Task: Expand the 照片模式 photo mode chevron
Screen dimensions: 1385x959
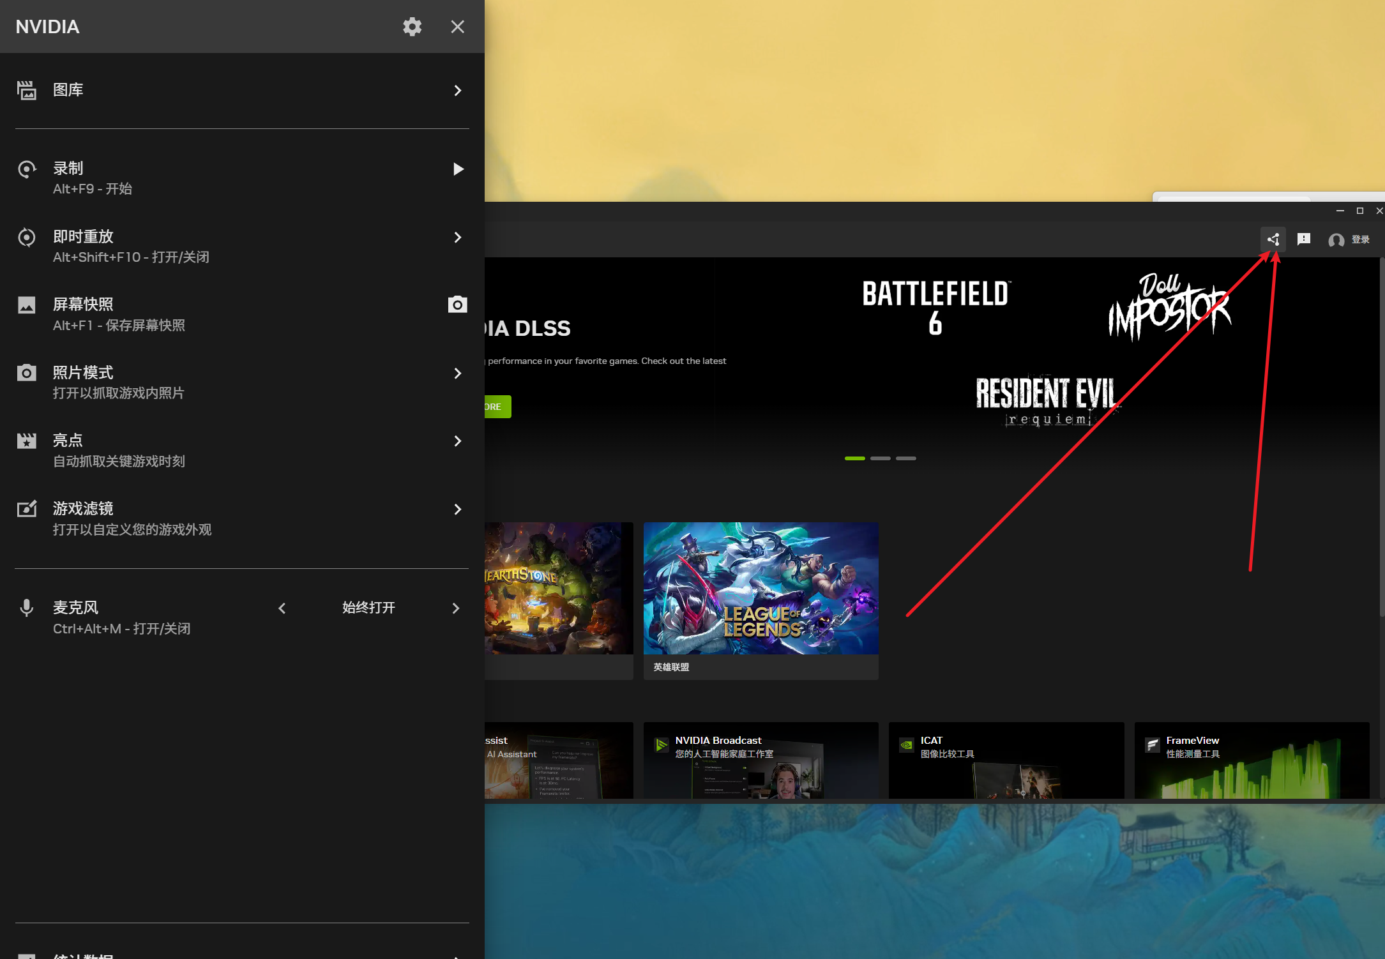Action: pos(457,374)
